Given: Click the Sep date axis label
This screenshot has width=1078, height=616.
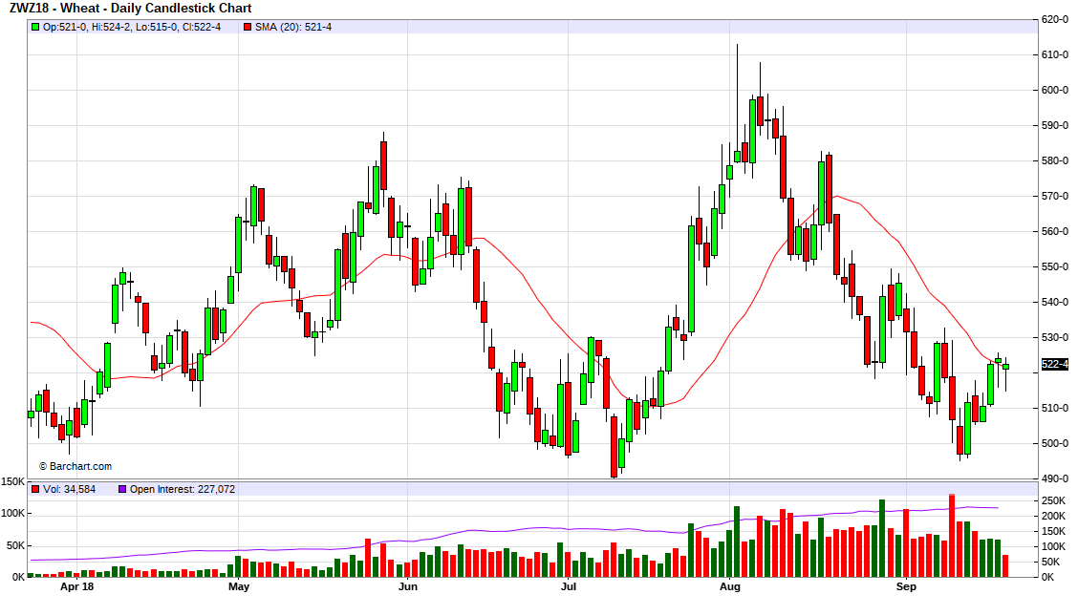Looking at the screenshot, I should pos(906,586).
